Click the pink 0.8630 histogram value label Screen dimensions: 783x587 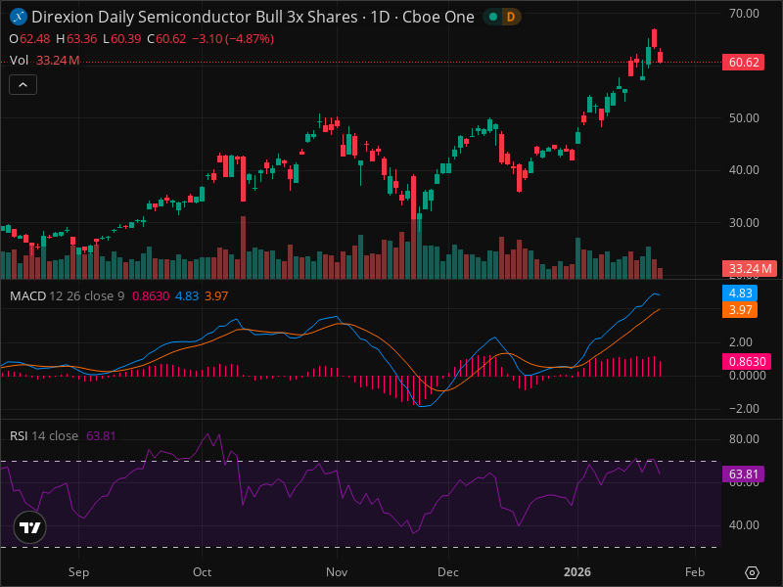point(747,361)
